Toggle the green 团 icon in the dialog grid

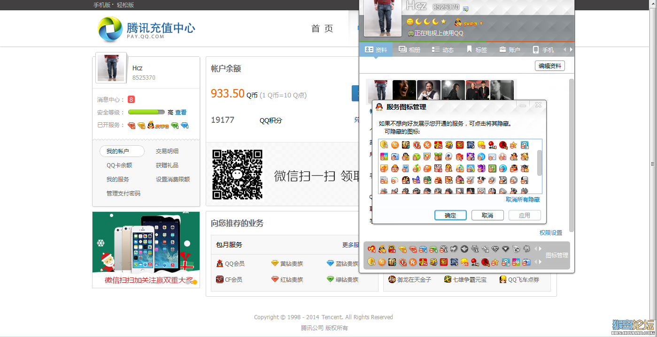(492, 168)
